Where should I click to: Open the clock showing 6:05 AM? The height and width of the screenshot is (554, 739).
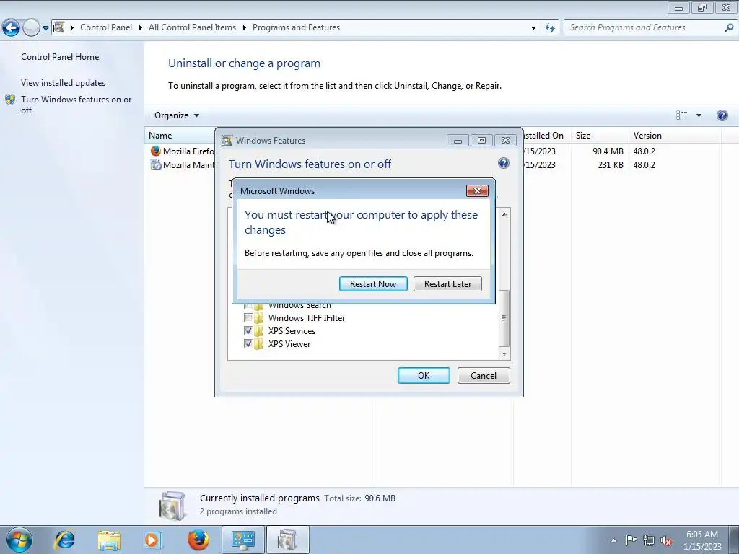click(701, 540)
